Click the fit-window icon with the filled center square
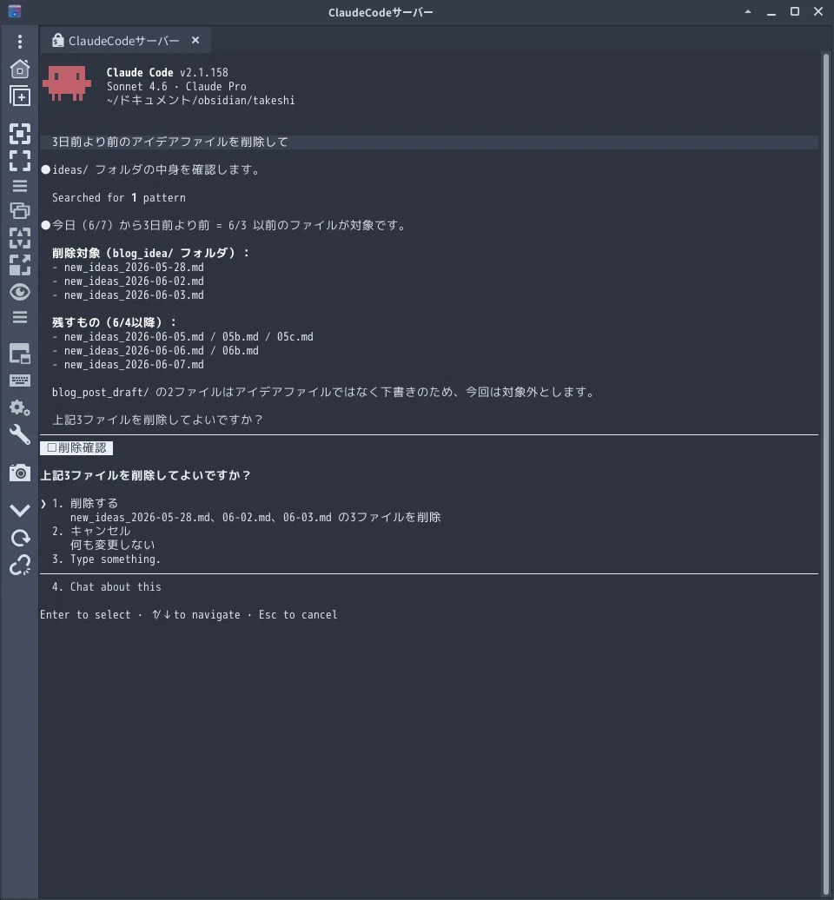This screenshot has width=834, height=900. [19, 134]
